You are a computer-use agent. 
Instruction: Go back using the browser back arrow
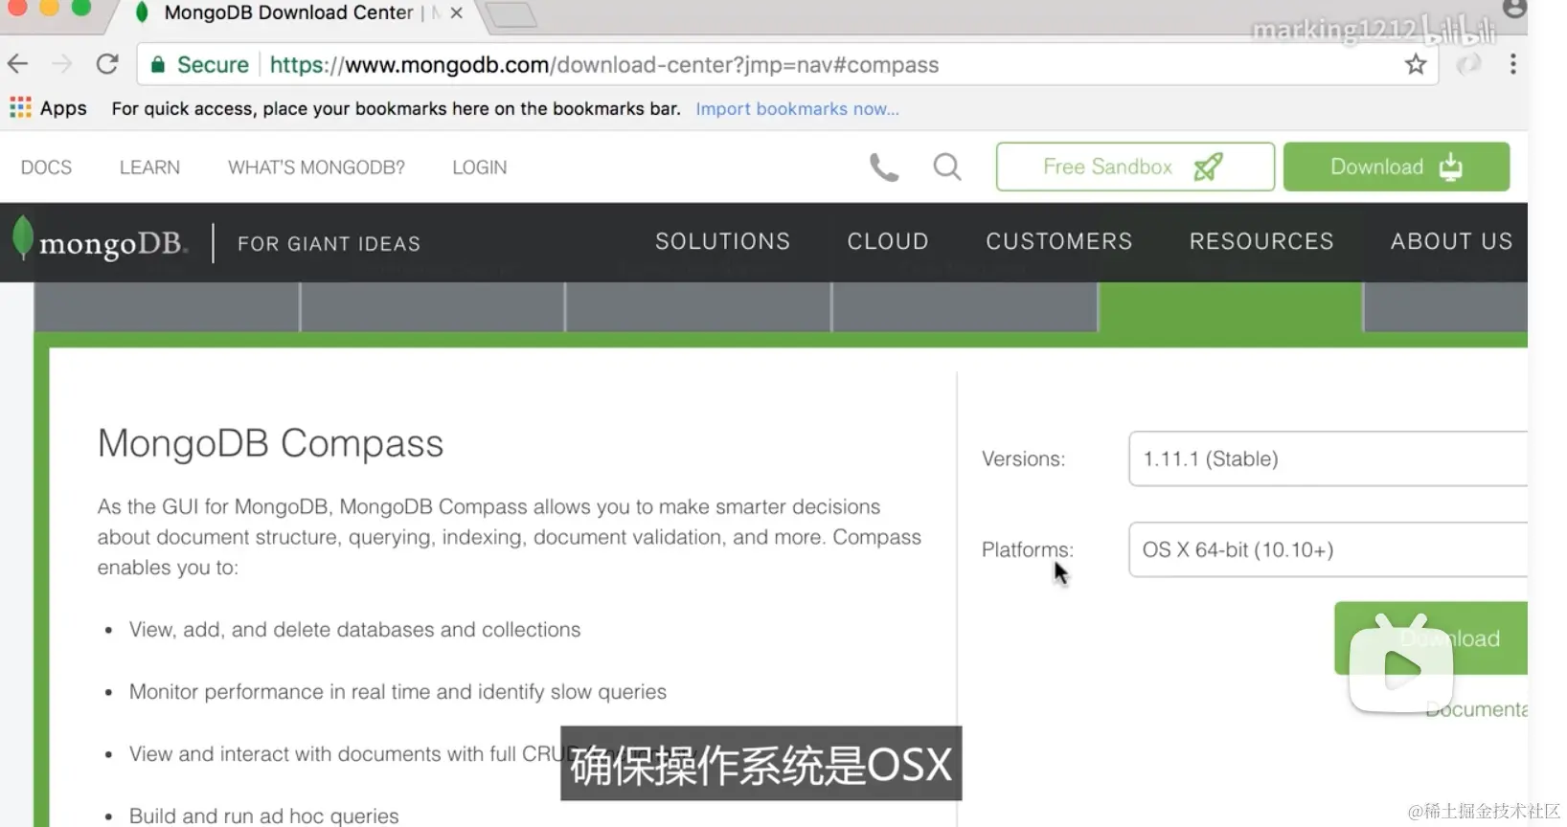point(18,64)
